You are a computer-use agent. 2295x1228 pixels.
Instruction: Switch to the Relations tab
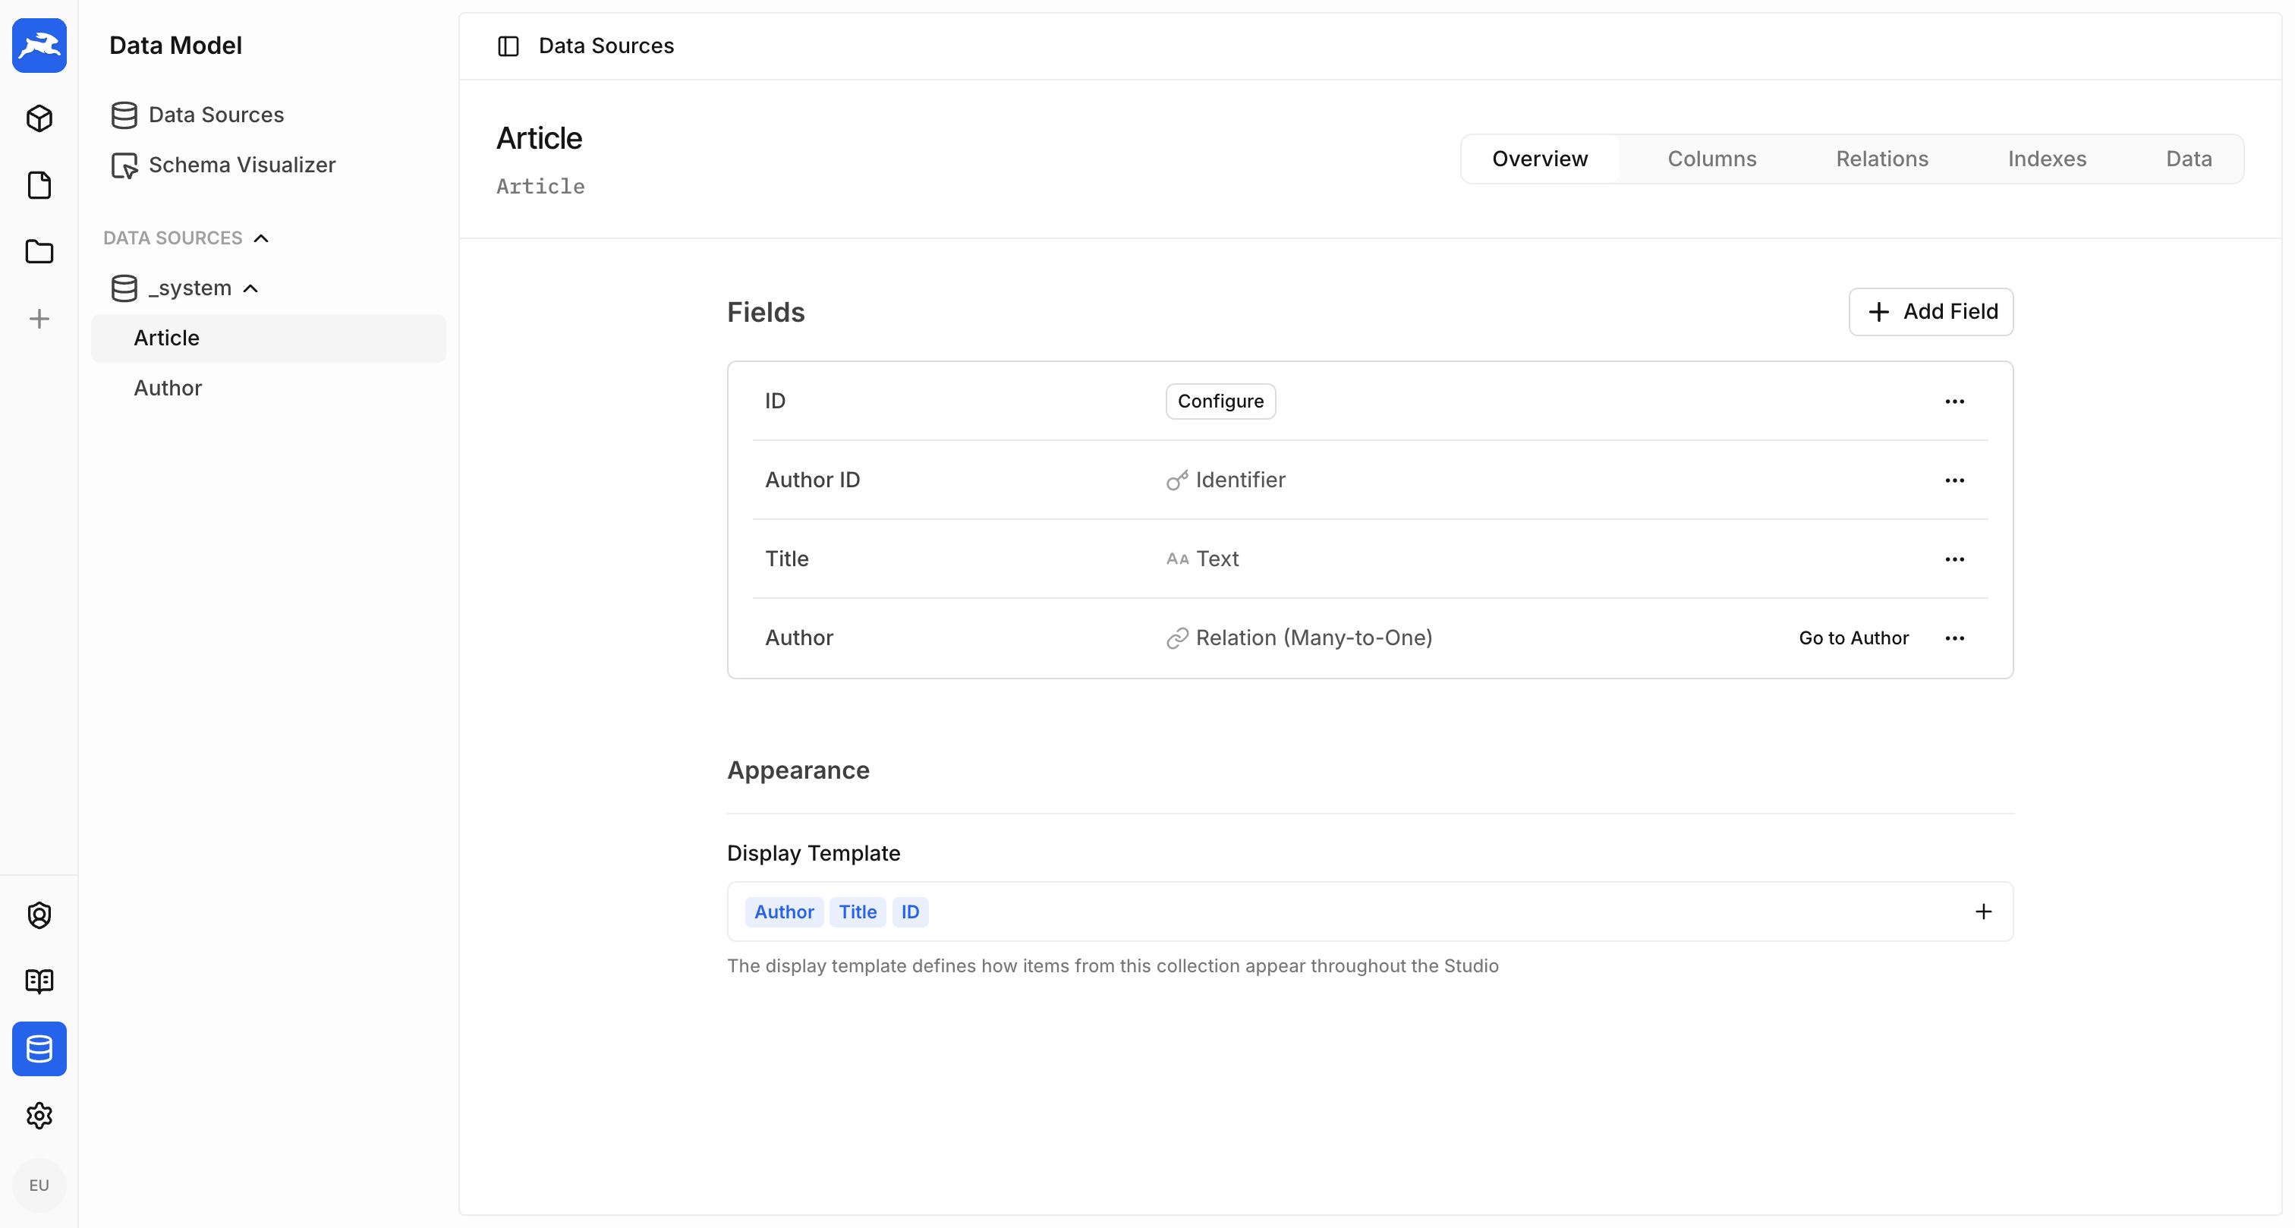pos(1881,159)
